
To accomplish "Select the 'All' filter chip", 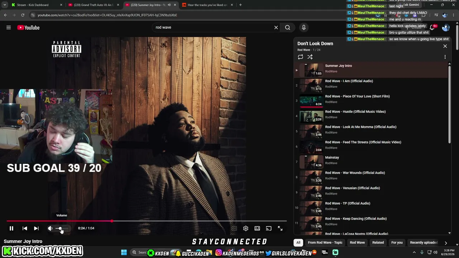I will (x=298, y=243).
